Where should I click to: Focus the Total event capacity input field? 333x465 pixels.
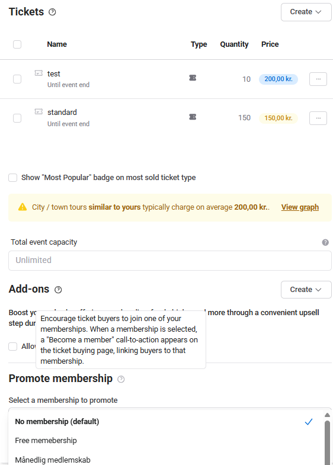point(170,261)
